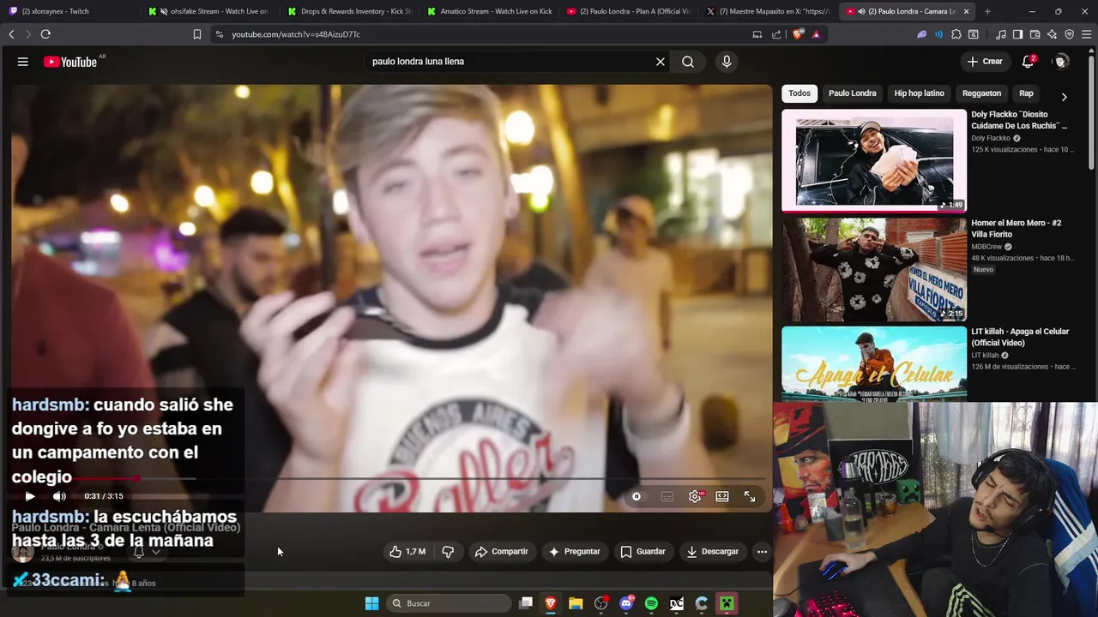Screen dimensions: 1098x617
Task: Click the Preguntar button
Action: [575, 552]
